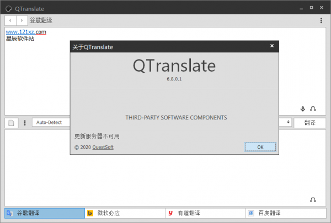The width and height of the screenshot is (331, 223).
Task: Listen to translated text with lower headphones icon
Action: point(313,200)
